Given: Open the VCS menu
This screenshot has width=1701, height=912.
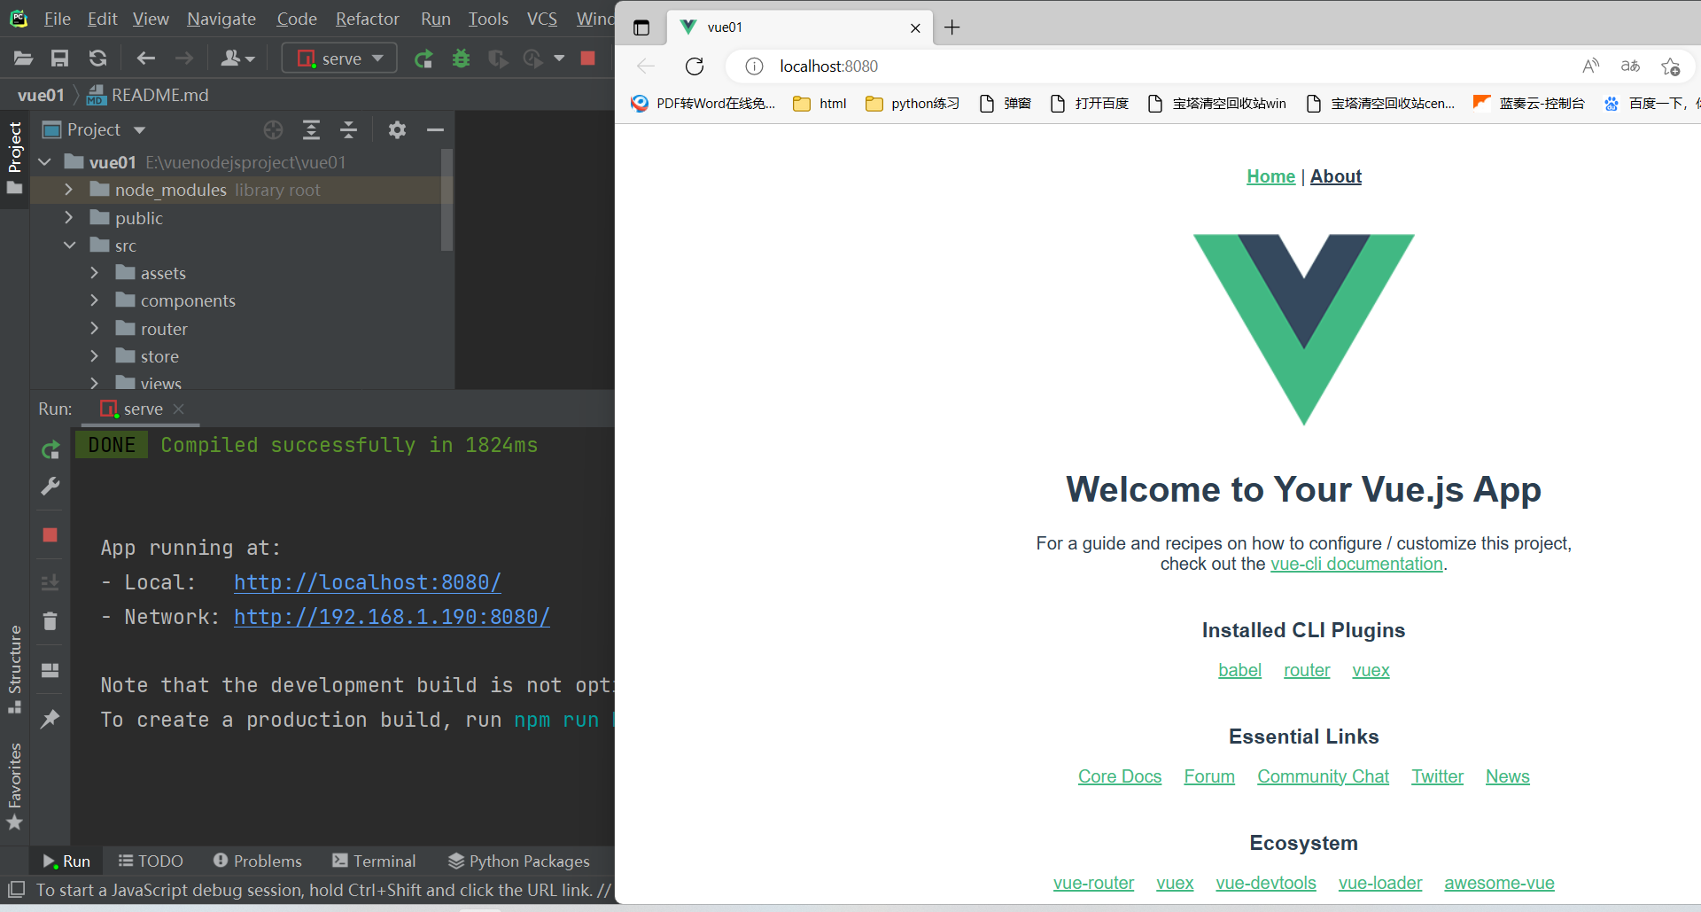Looking at the screenshot, I should [542, 19].
